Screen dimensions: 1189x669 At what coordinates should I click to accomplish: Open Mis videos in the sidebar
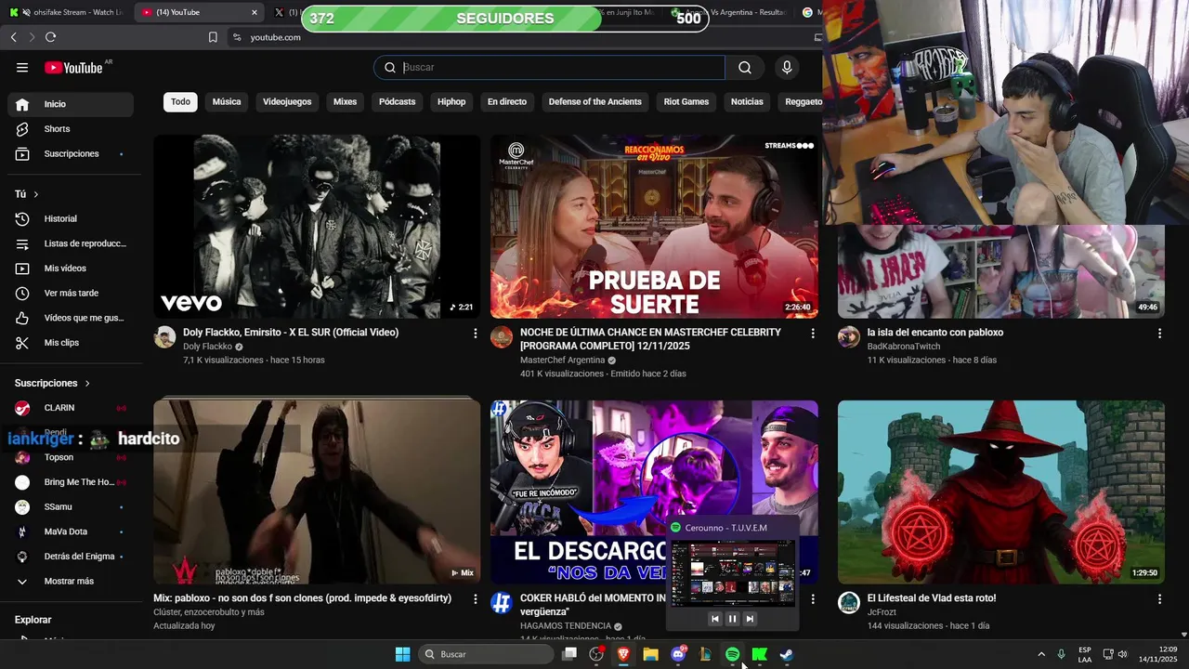click(x=71, y=269)
